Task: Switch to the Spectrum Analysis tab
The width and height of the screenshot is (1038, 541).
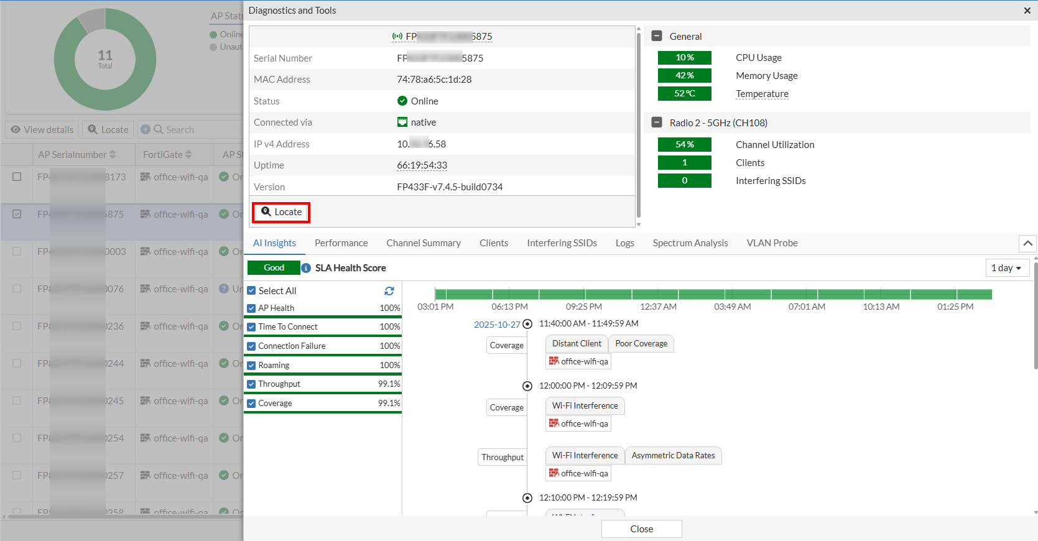Action: point(690,243)
